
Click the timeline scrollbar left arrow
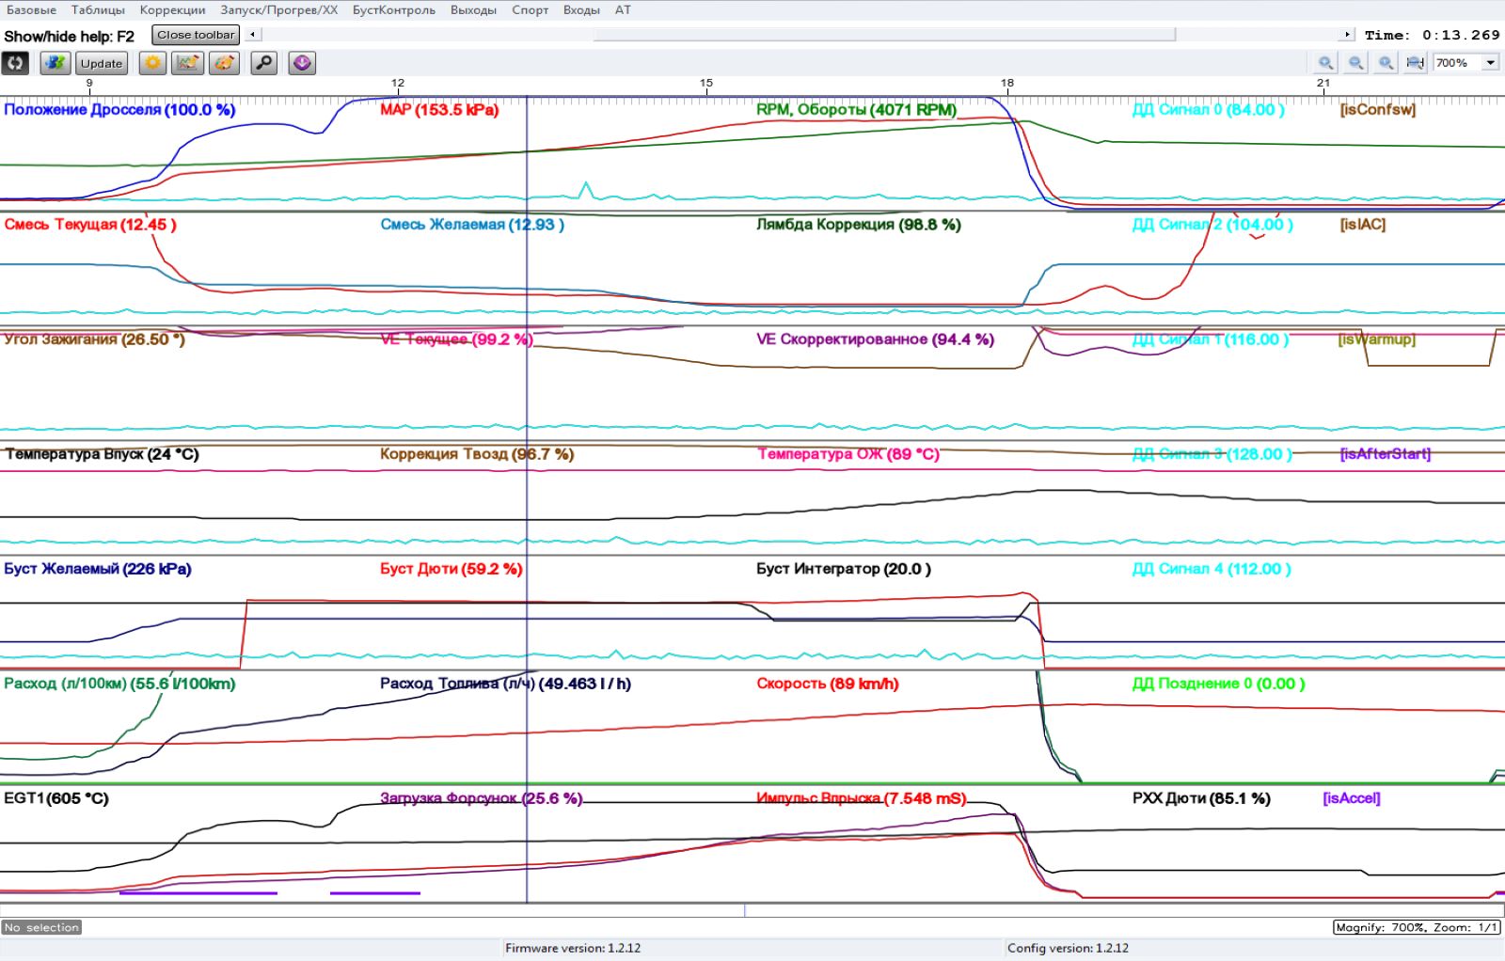click(x=252, y=35)
